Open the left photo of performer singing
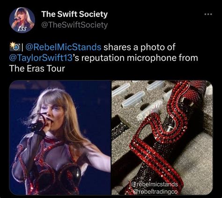Image resolution: width=222 pixels, height=198 pixels. click(60, 138)
